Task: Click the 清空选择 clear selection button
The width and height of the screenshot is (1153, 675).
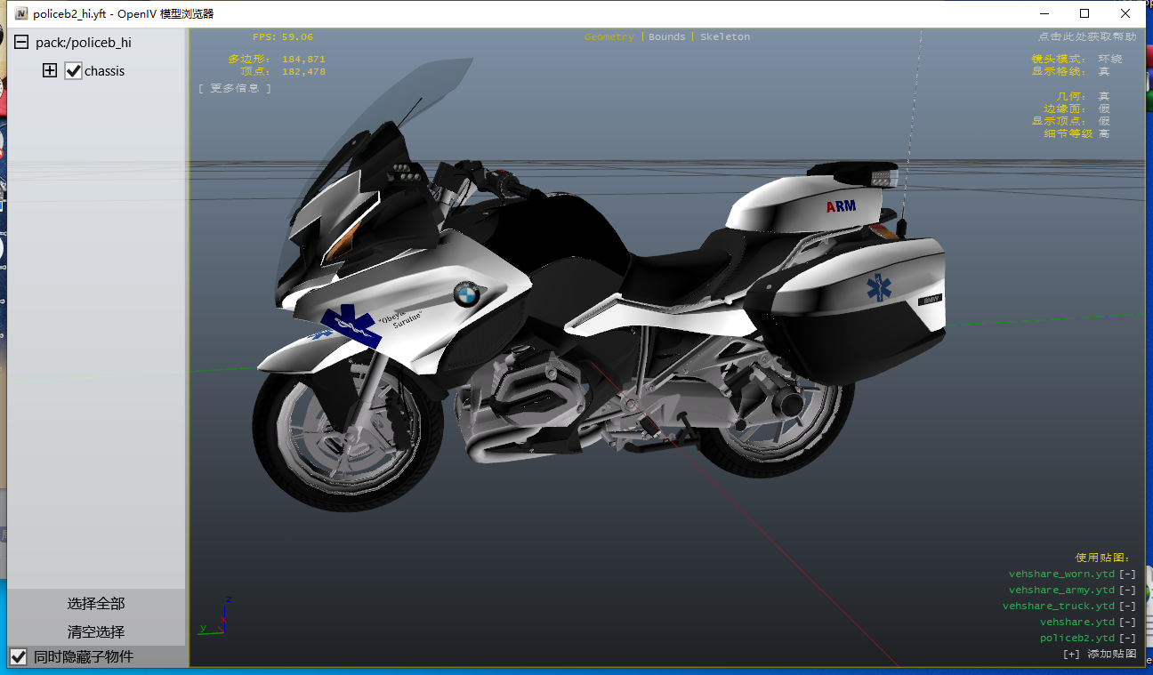Action: click(96, 632)
